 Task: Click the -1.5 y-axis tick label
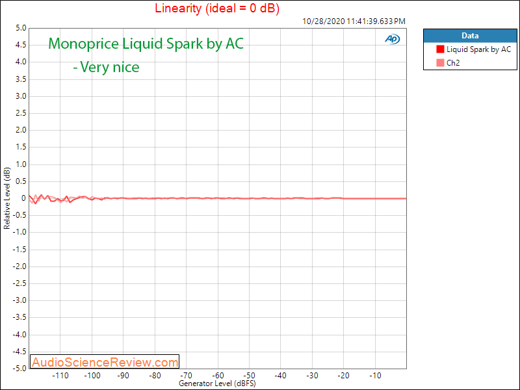coord(19,250)
